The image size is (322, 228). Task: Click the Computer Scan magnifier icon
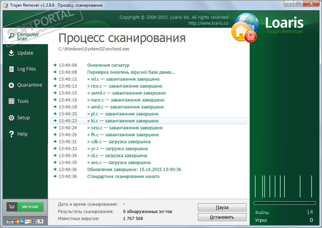tap(11, 35)
